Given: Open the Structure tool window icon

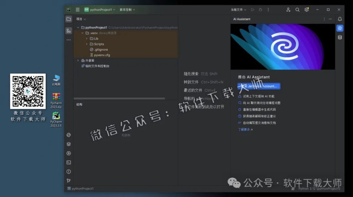Looking at the screenshot, I should coord(69,31).
